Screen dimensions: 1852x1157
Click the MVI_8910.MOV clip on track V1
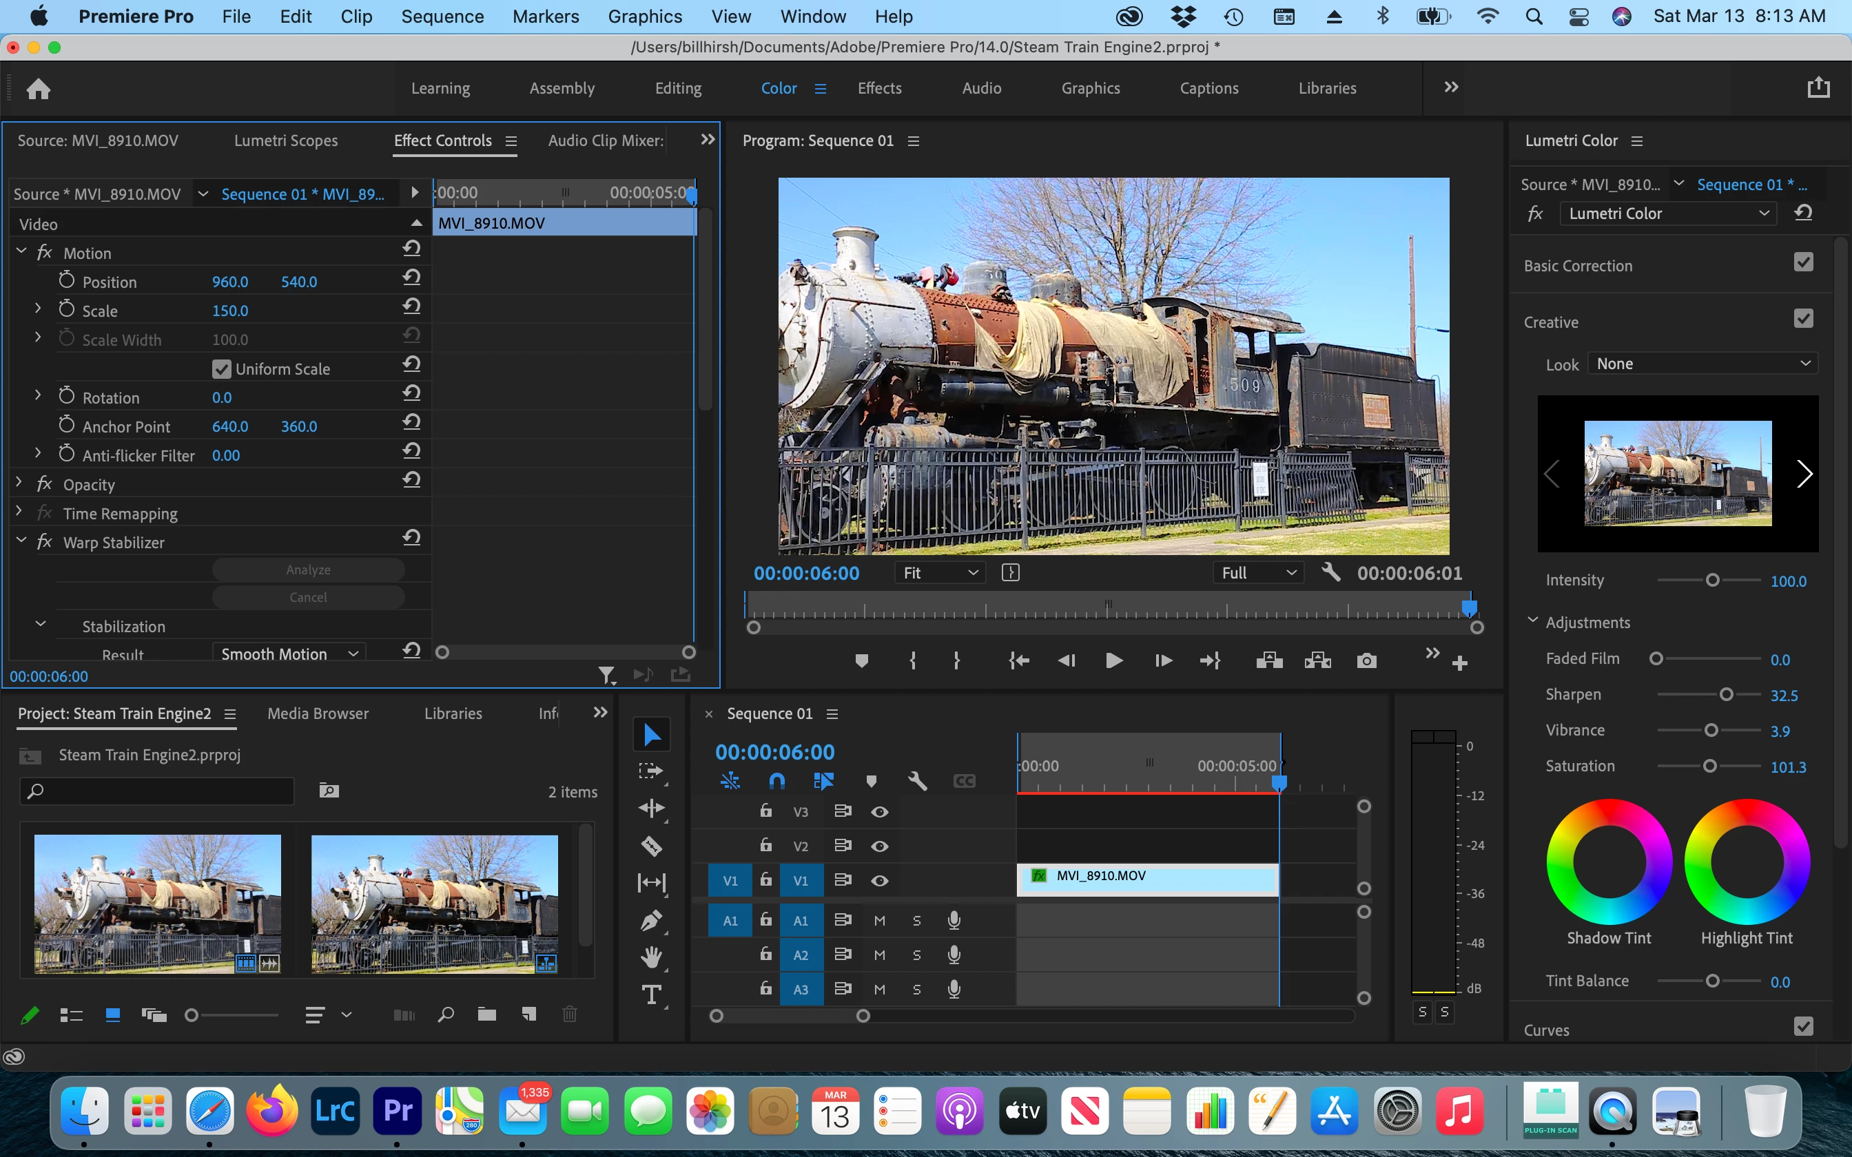pyautogui.click(x=1146, y=879)
